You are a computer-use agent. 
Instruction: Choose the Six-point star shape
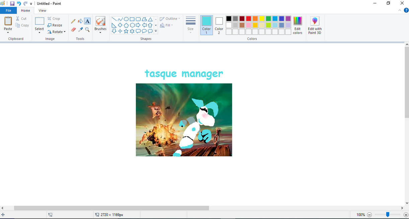(132, 31)
